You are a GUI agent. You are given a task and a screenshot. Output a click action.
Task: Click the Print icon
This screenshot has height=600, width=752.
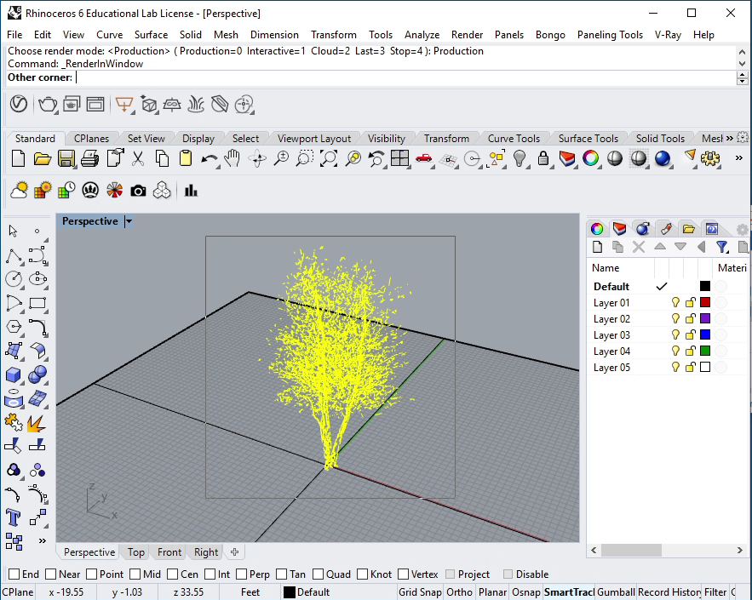(90, 158)
